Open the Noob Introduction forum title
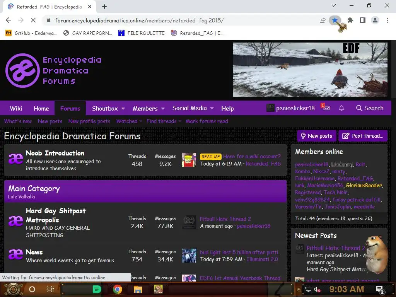Image resolution: width=396 pixels, height=297 pixels. (x=55, y=153)
